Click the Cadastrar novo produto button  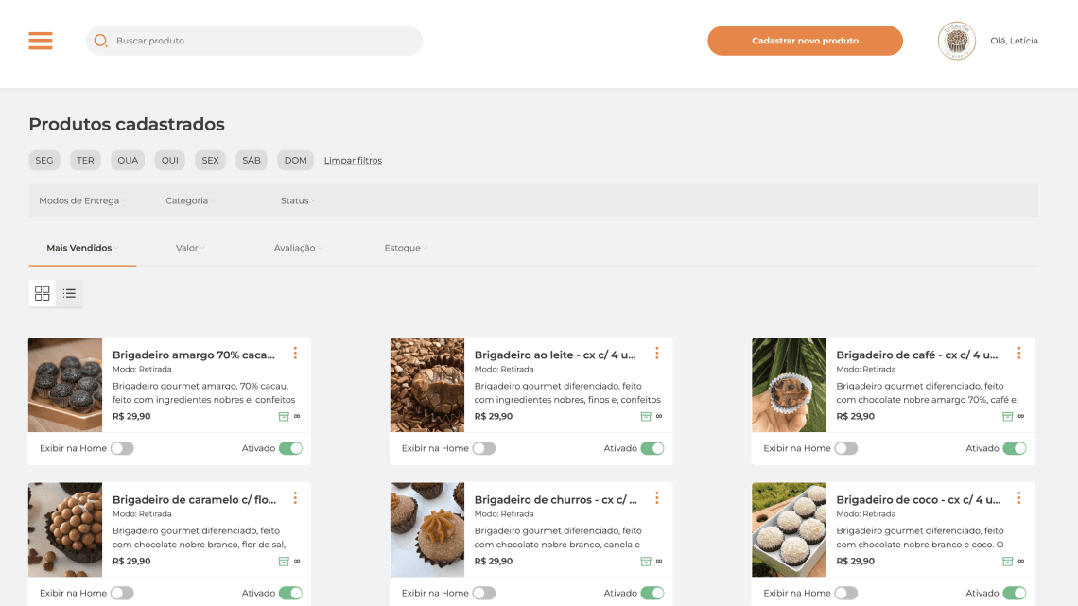click(805, 41)
